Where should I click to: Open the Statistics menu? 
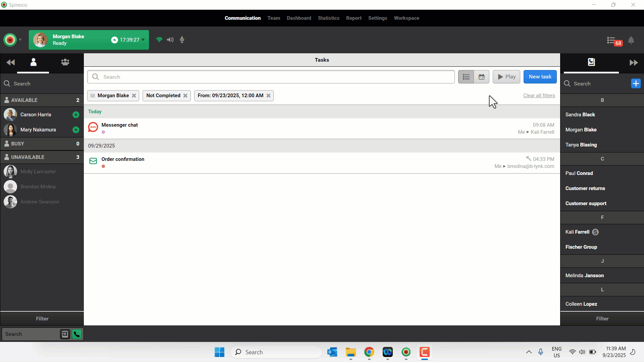pos(328,18)
